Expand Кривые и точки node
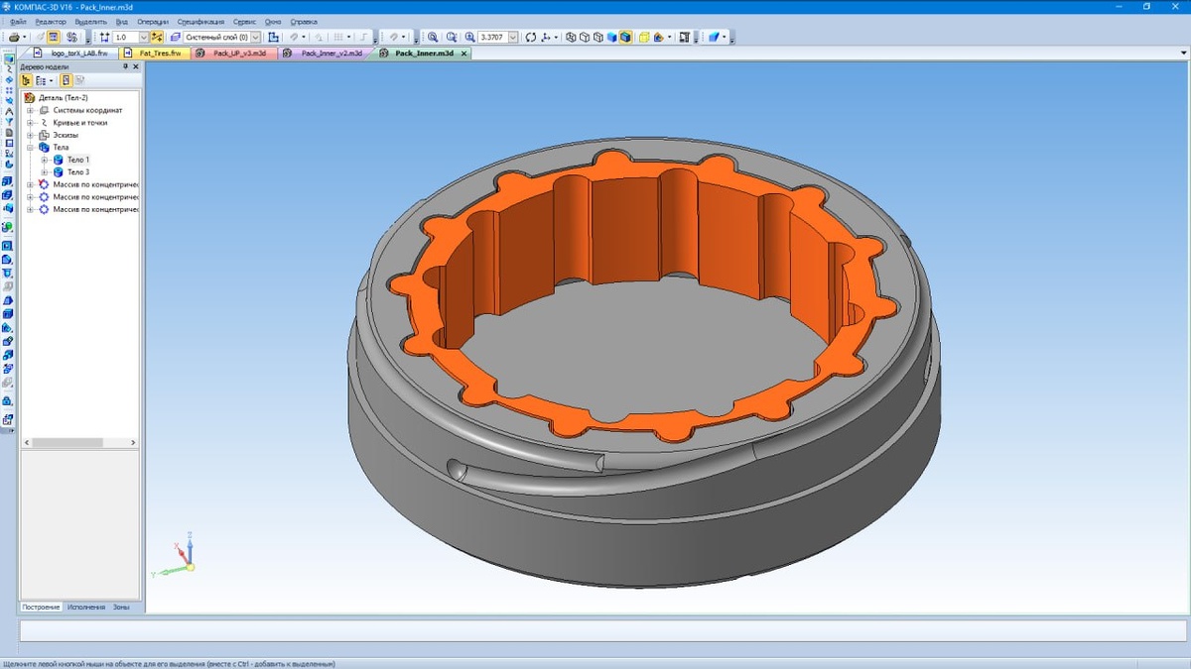1191x669 pixels. 31,123
